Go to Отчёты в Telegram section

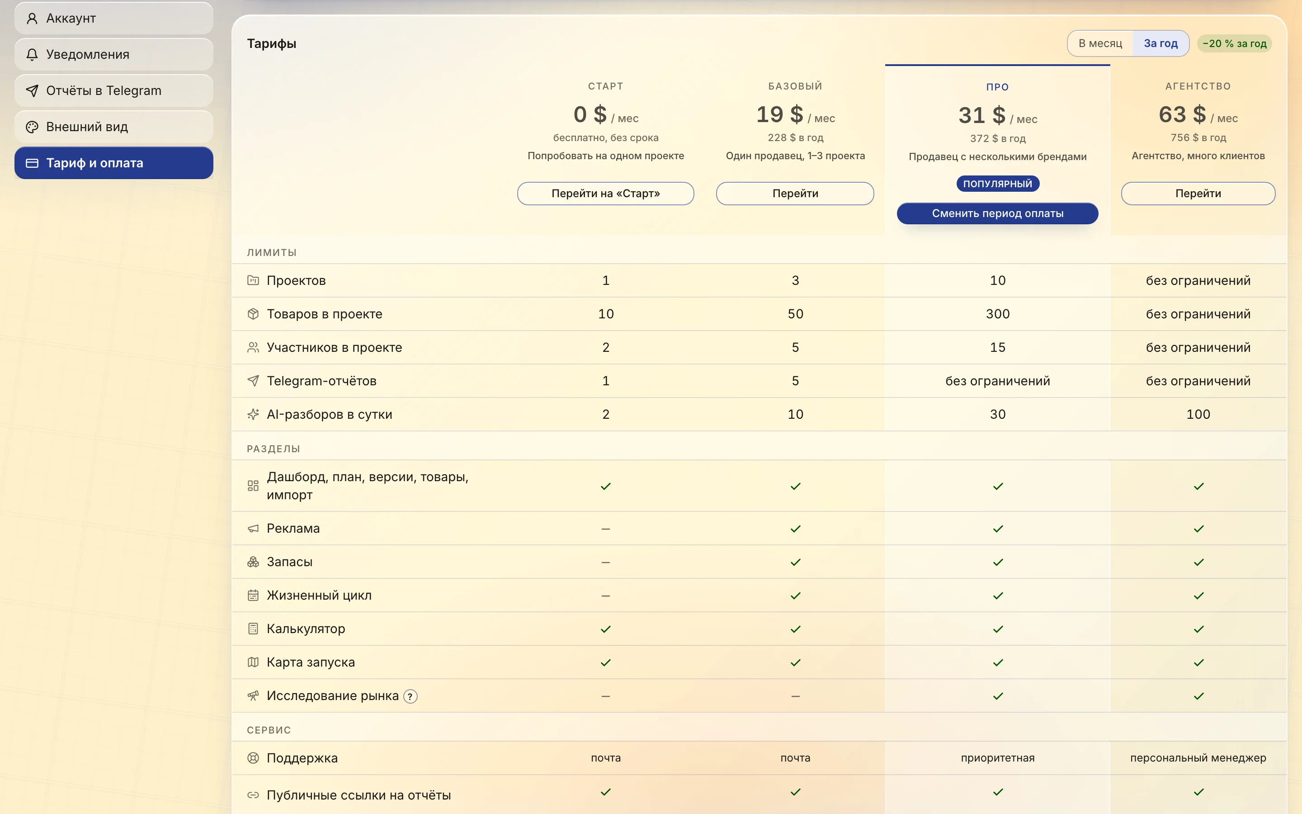click(x=113, y=90)
